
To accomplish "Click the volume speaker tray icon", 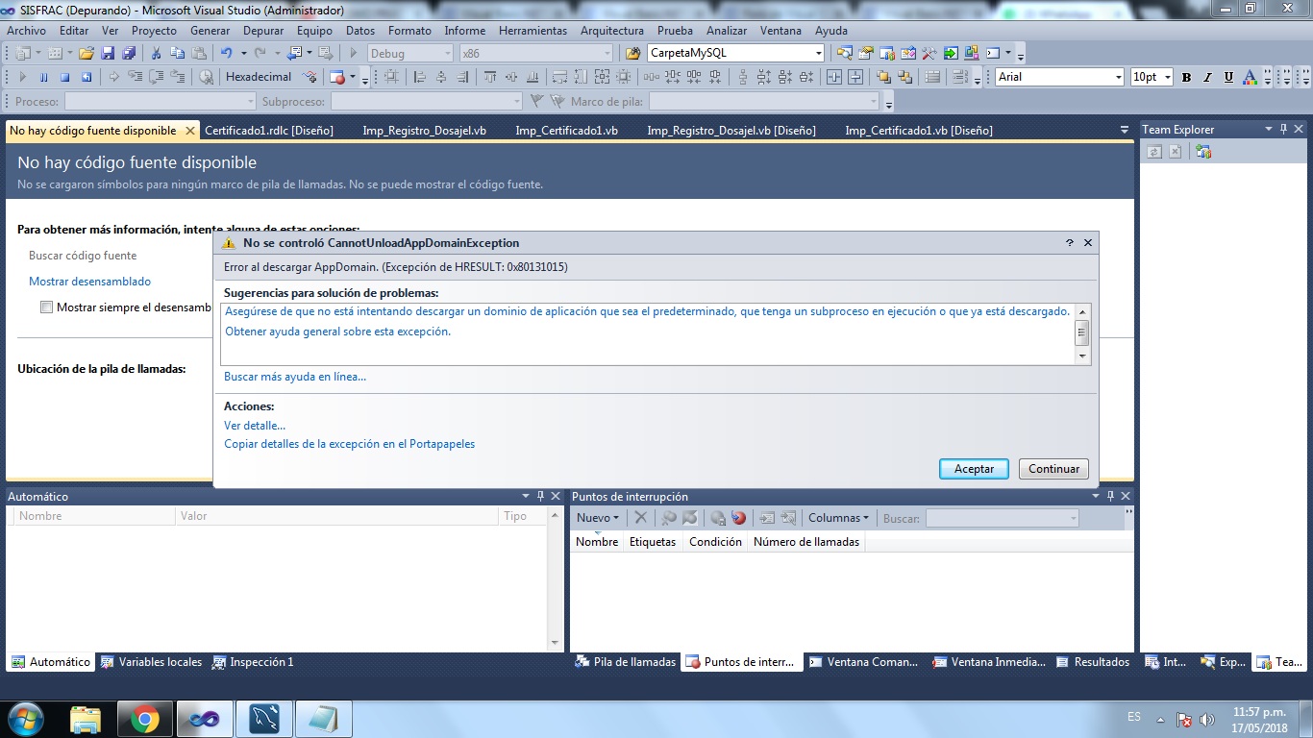I will [1207, 720].
